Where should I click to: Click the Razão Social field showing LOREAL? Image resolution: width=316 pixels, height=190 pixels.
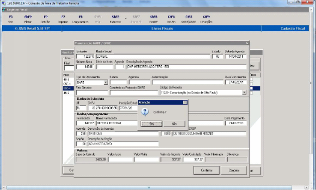(x=153, y=56)
